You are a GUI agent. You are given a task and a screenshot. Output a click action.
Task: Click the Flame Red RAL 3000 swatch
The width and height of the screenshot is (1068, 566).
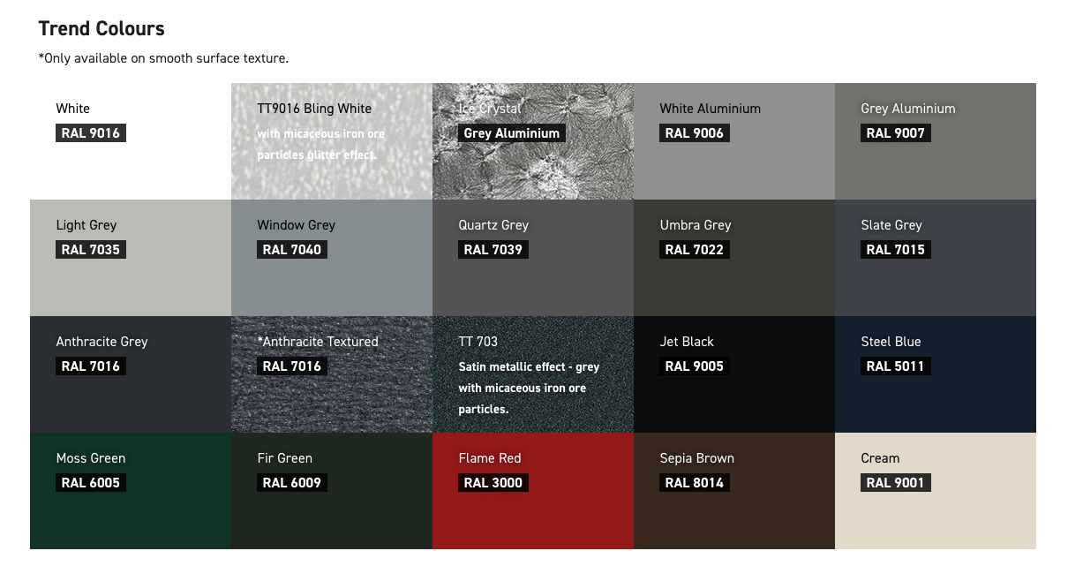click(533, 491)
